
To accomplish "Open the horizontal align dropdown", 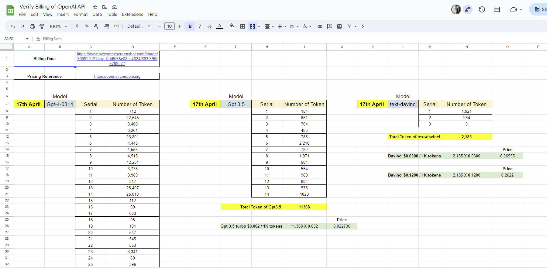I will (269, 26).
